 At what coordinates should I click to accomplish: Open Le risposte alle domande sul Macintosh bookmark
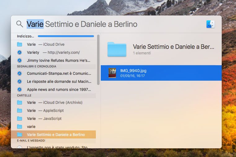(59, 82)
